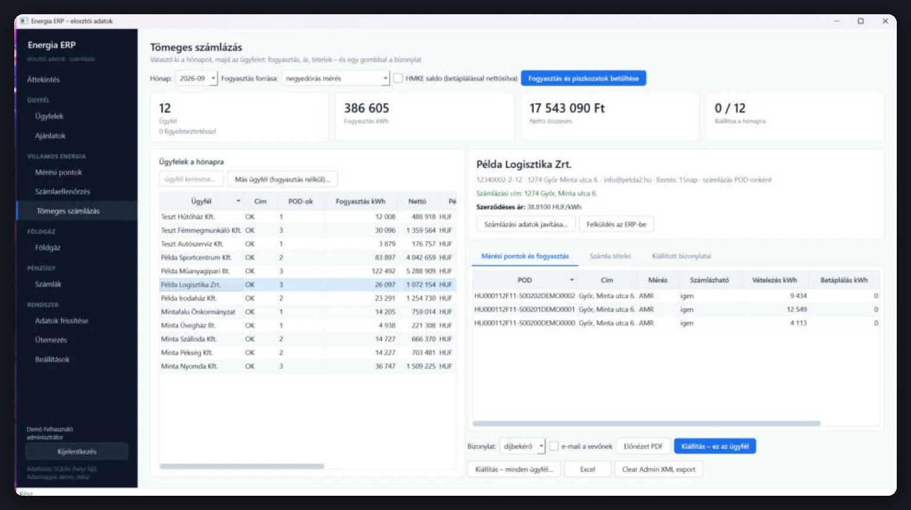Select the Teszt Hűtőház Kft. row
The height and width of the screenshot is (510, 911).
(307, 217)
